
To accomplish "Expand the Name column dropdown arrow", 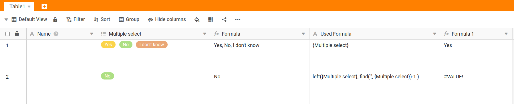I will coord(92,34).
